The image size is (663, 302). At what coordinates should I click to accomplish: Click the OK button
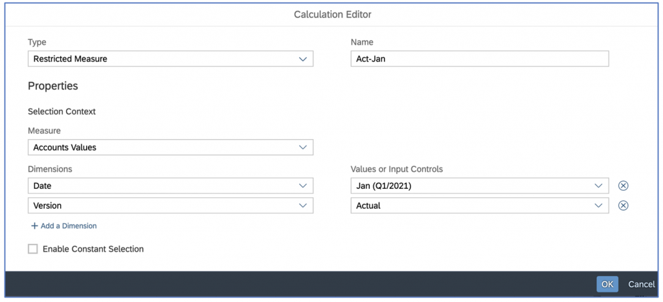click(607, 285)
